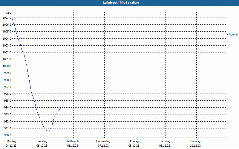239x149 pixels.
Task: Click the 992,0 axis value
Action: (x=7, y=122)
